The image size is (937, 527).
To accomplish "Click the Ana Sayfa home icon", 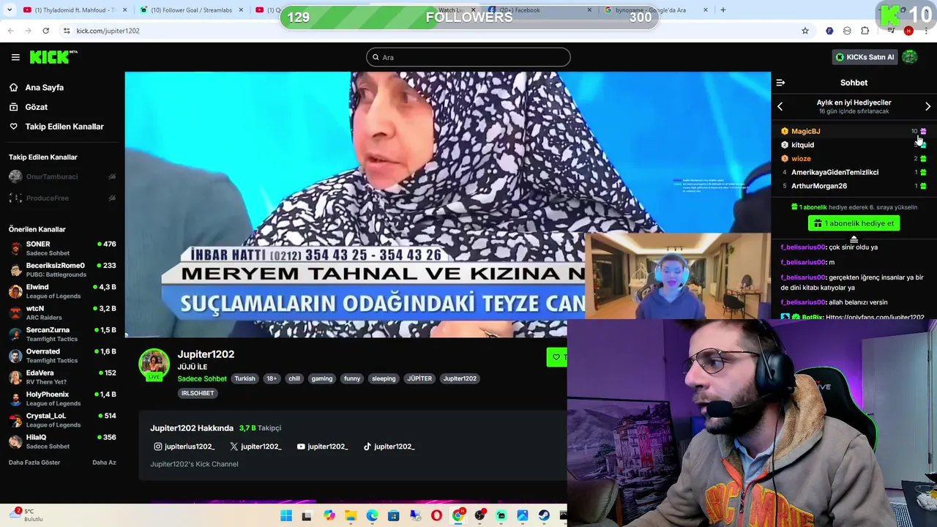I will pyautogui.click(x=13, y=87).
